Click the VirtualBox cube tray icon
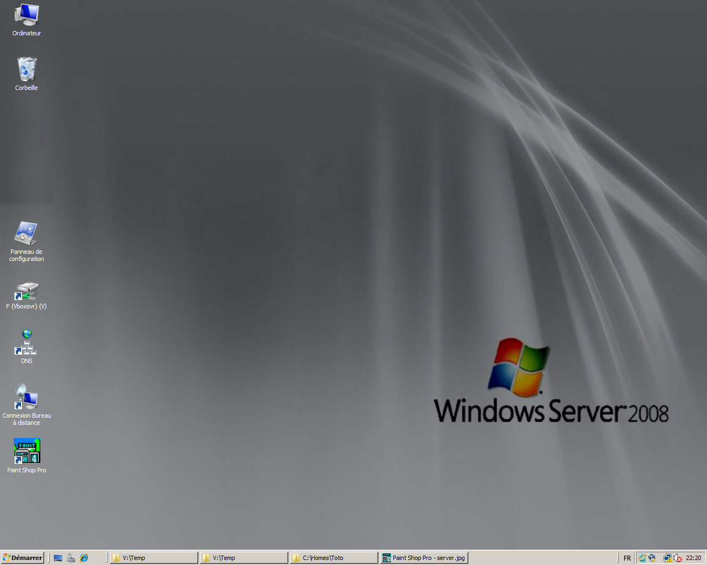The width and height of the screenshot is (707, 565). click(652, 558)
